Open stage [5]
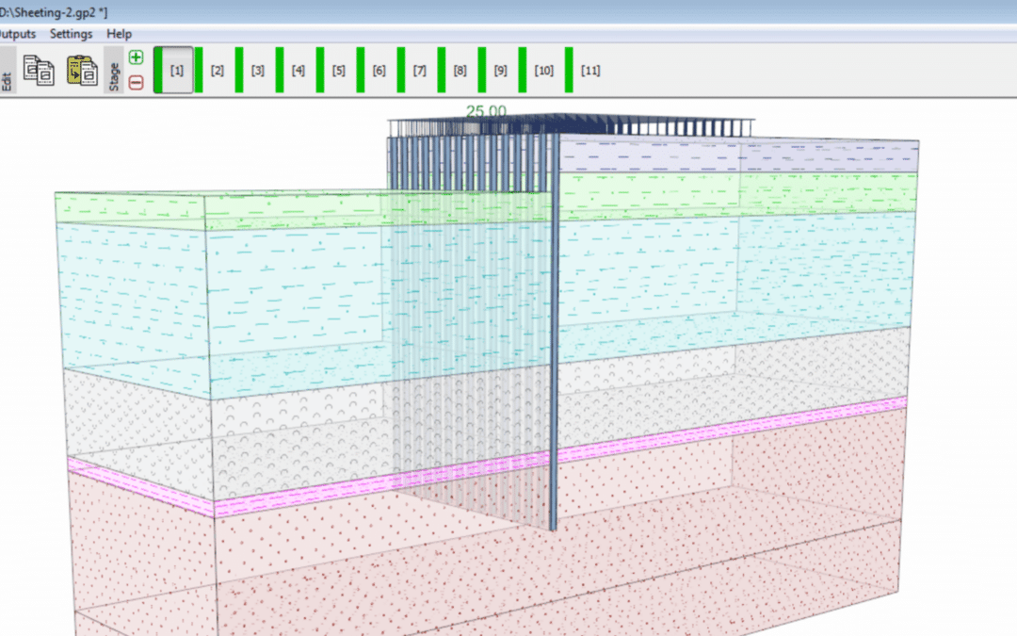 click(x=338, y=71)
